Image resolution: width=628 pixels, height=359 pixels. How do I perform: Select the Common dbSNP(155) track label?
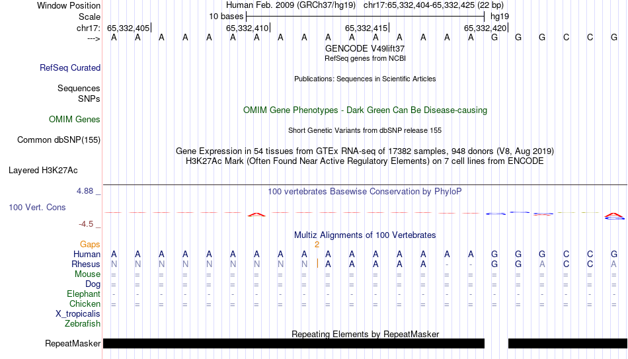59,140
